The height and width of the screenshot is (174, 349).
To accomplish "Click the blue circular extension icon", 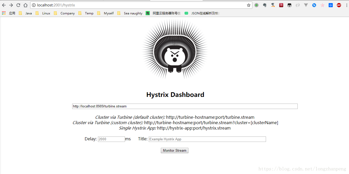I will point(314,5).
